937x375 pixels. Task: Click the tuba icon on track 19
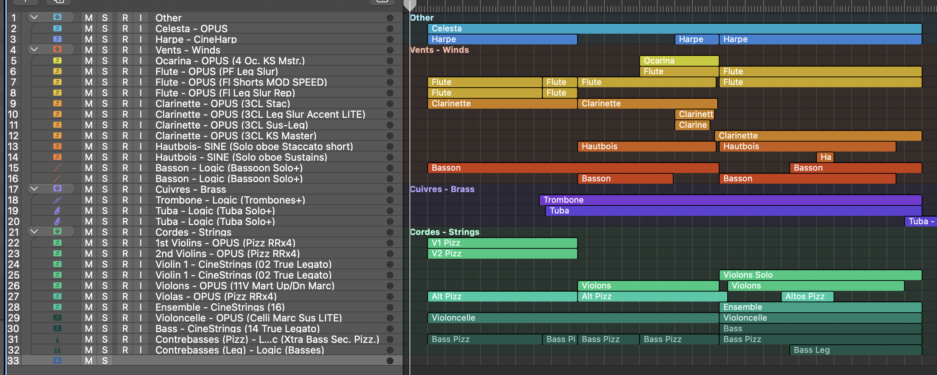point(57,210)
